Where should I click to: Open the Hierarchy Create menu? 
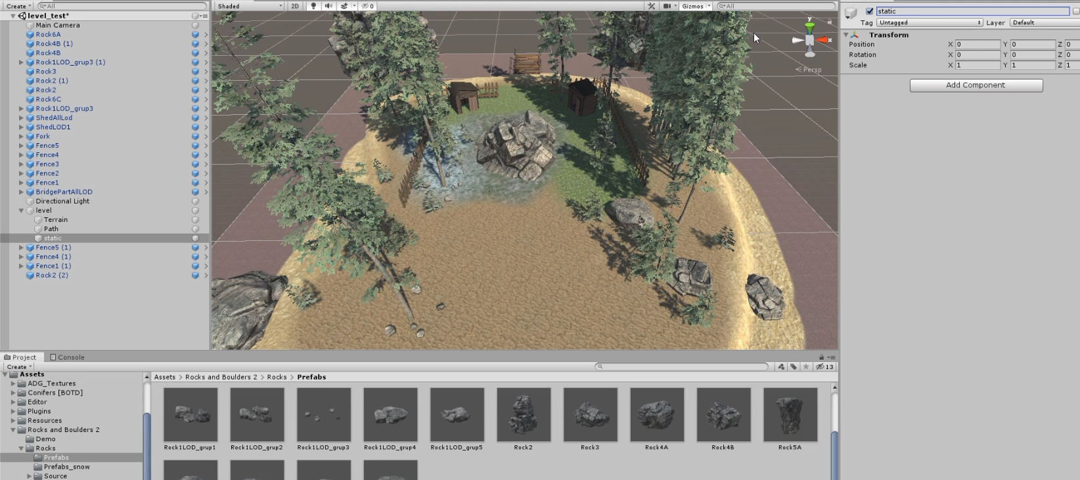[x=18, y=6]
